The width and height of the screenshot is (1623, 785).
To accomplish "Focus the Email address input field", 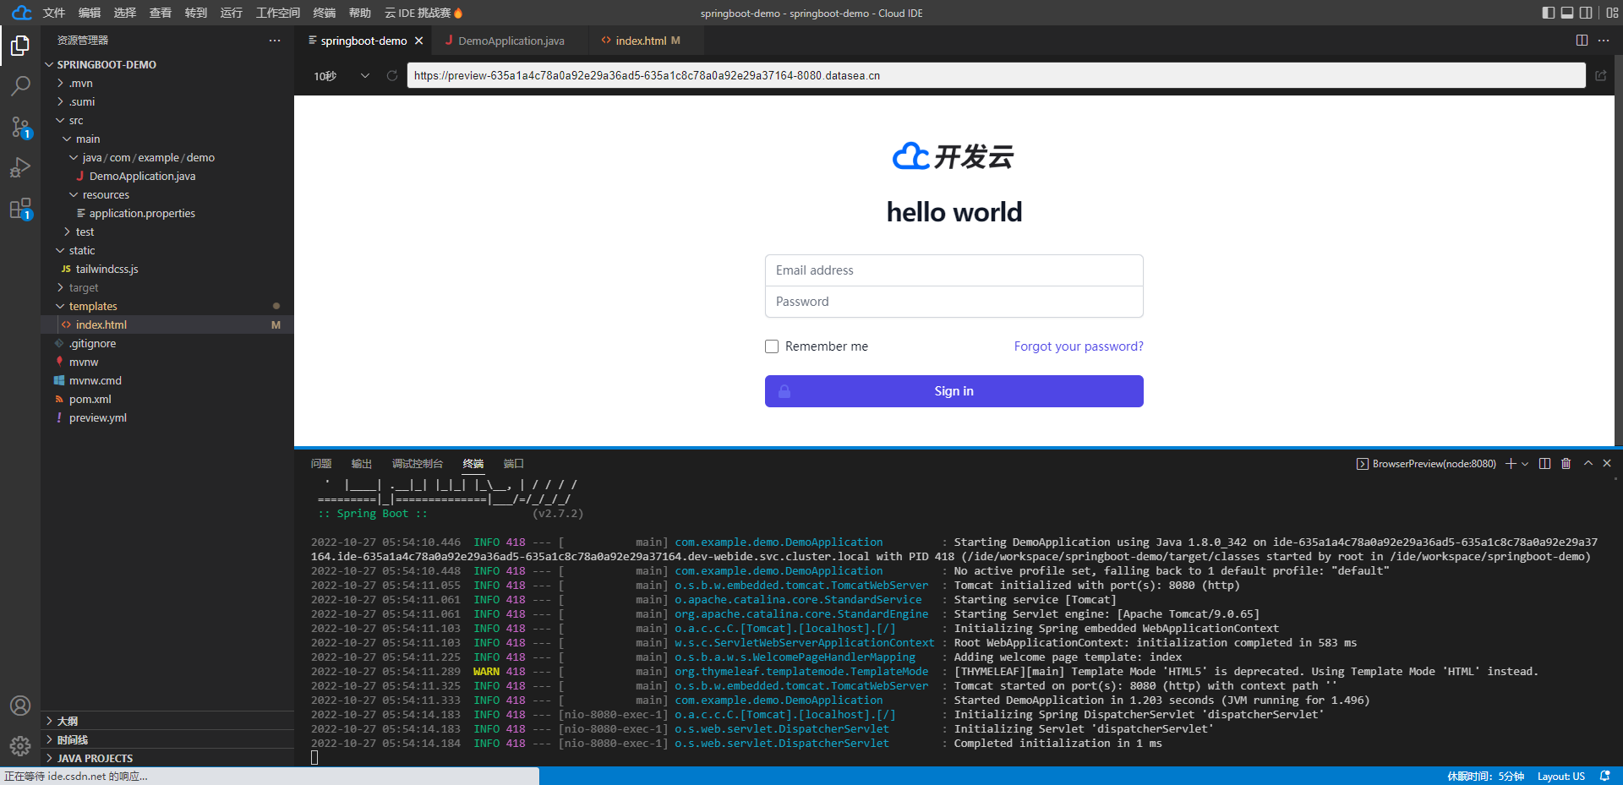I will pos(954,270).
